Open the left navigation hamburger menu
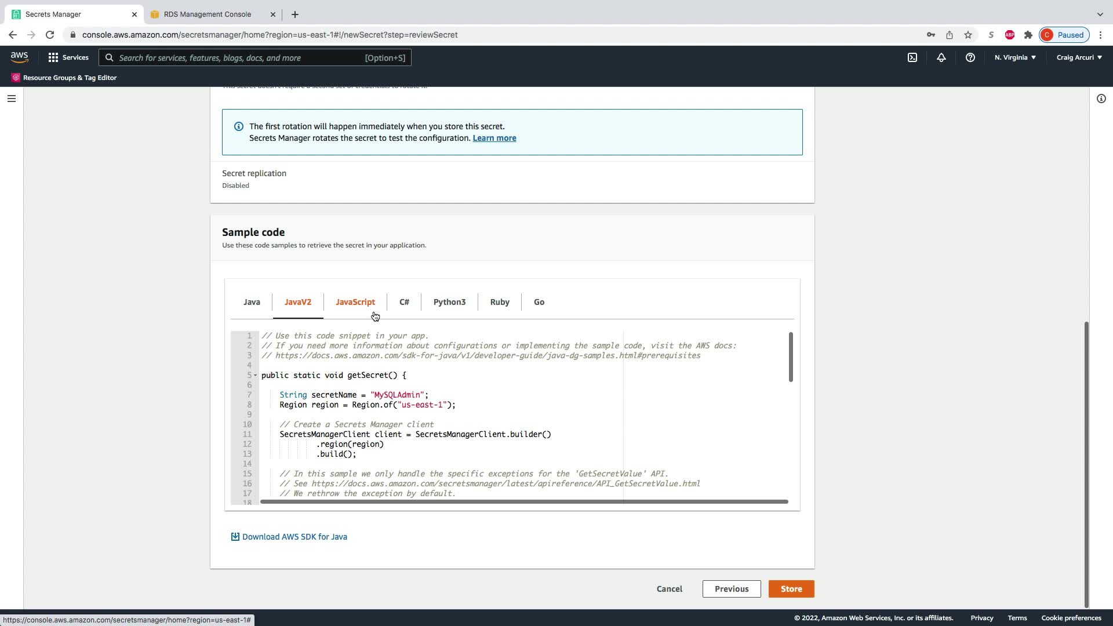Screen dimensions: 1113x626 [x=11, y=99]
